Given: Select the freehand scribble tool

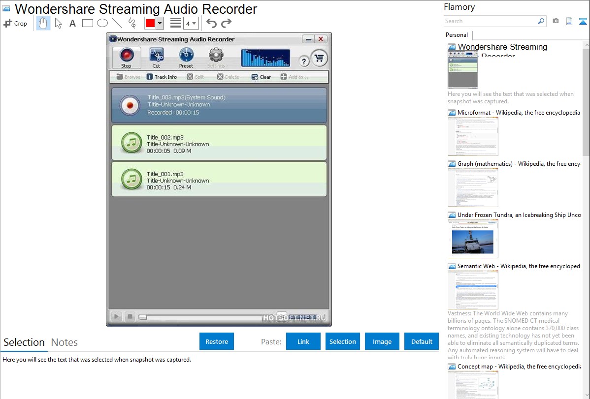Looking at the screenshot, I should click(132, 23).
